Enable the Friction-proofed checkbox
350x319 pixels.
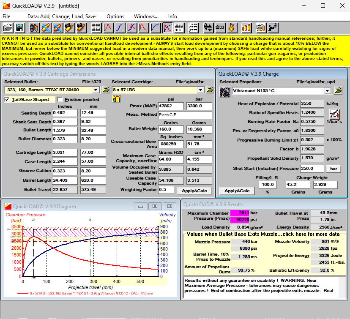pyautogui.click(x=60, y=100)
